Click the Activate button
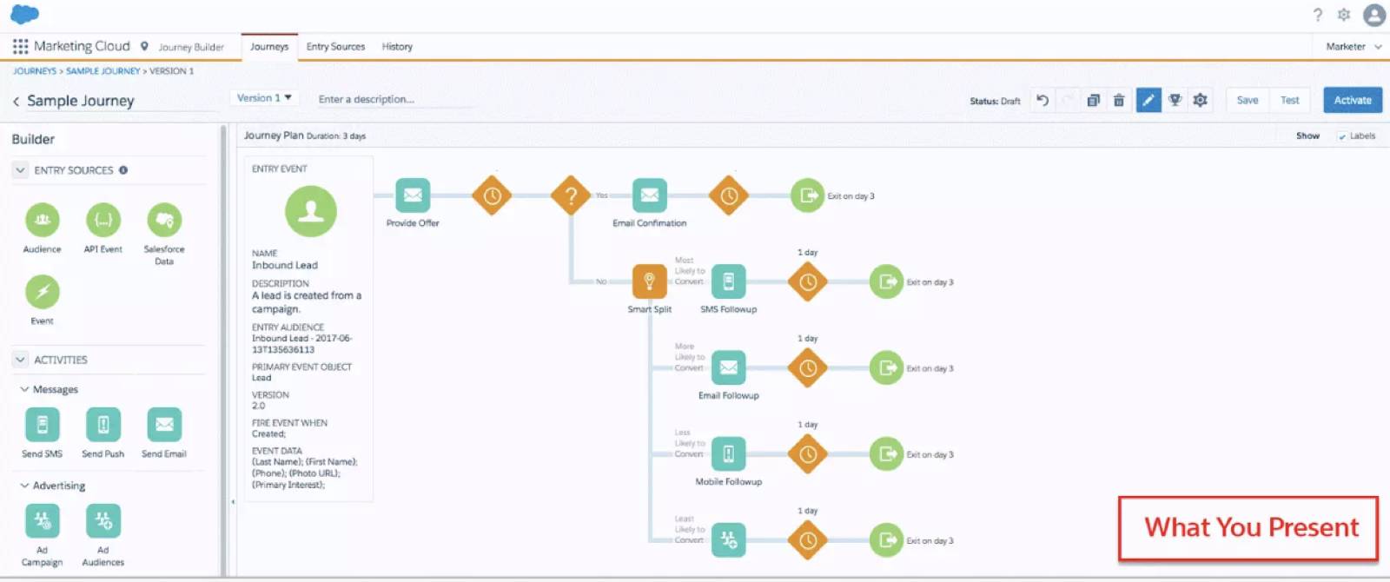This screenshot has width=1390, height=582. click(1353, 100)
